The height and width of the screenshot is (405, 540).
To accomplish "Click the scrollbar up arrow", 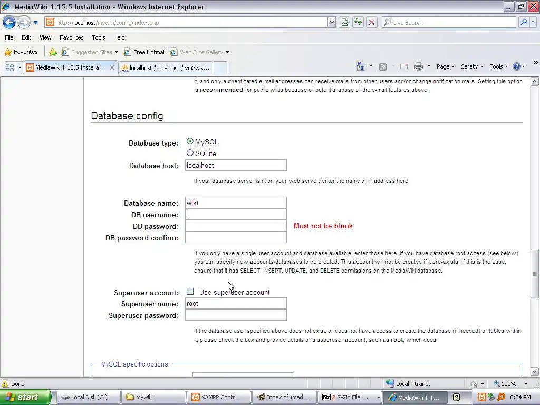I will coord(535,82).
